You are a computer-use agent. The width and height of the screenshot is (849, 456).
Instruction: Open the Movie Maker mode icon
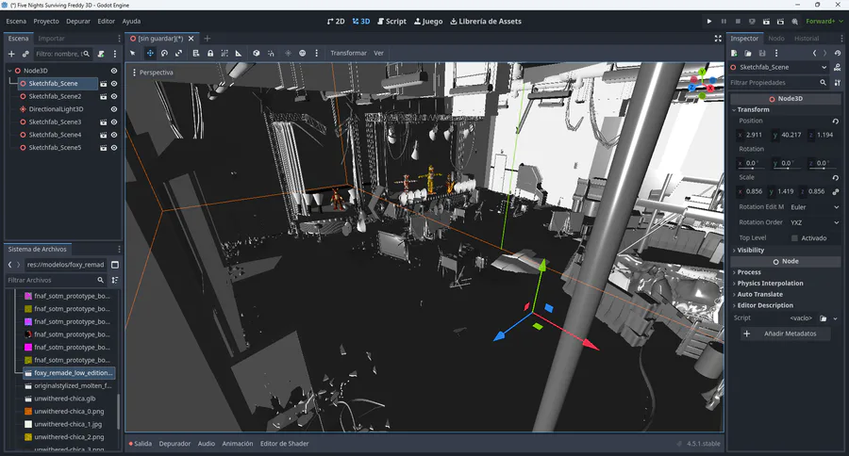(x=794, y=21)
